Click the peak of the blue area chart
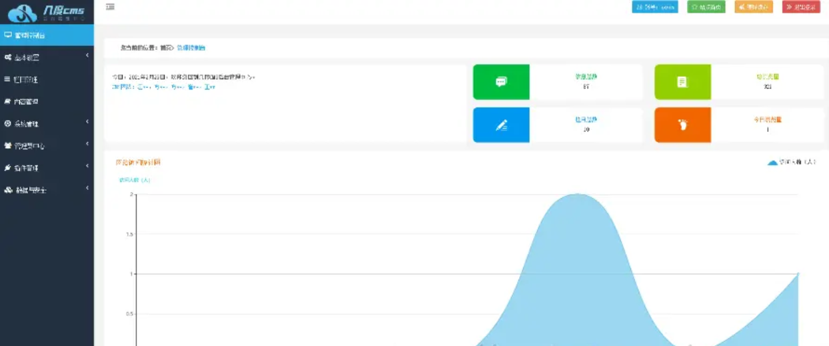This screenshot has height=346, width=829. coord(577,194)
